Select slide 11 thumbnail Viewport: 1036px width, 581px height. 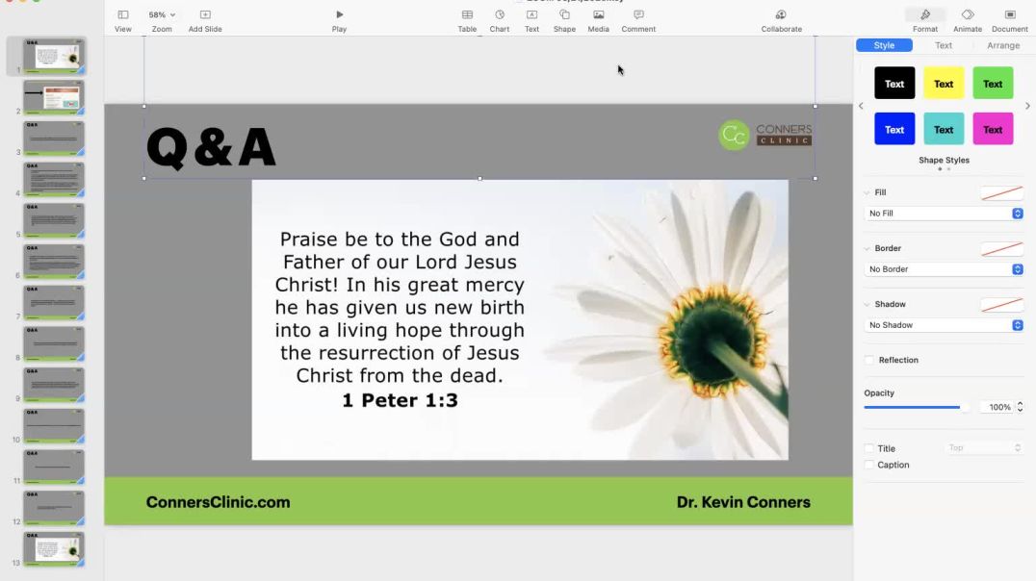point(54,467)
